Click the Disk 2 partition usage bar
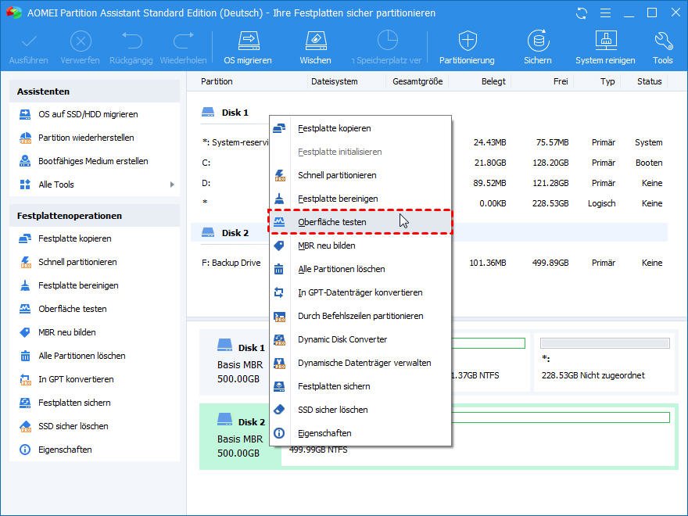Image resolution: width=688 pixels, height=516 pixels. (561, 417)
